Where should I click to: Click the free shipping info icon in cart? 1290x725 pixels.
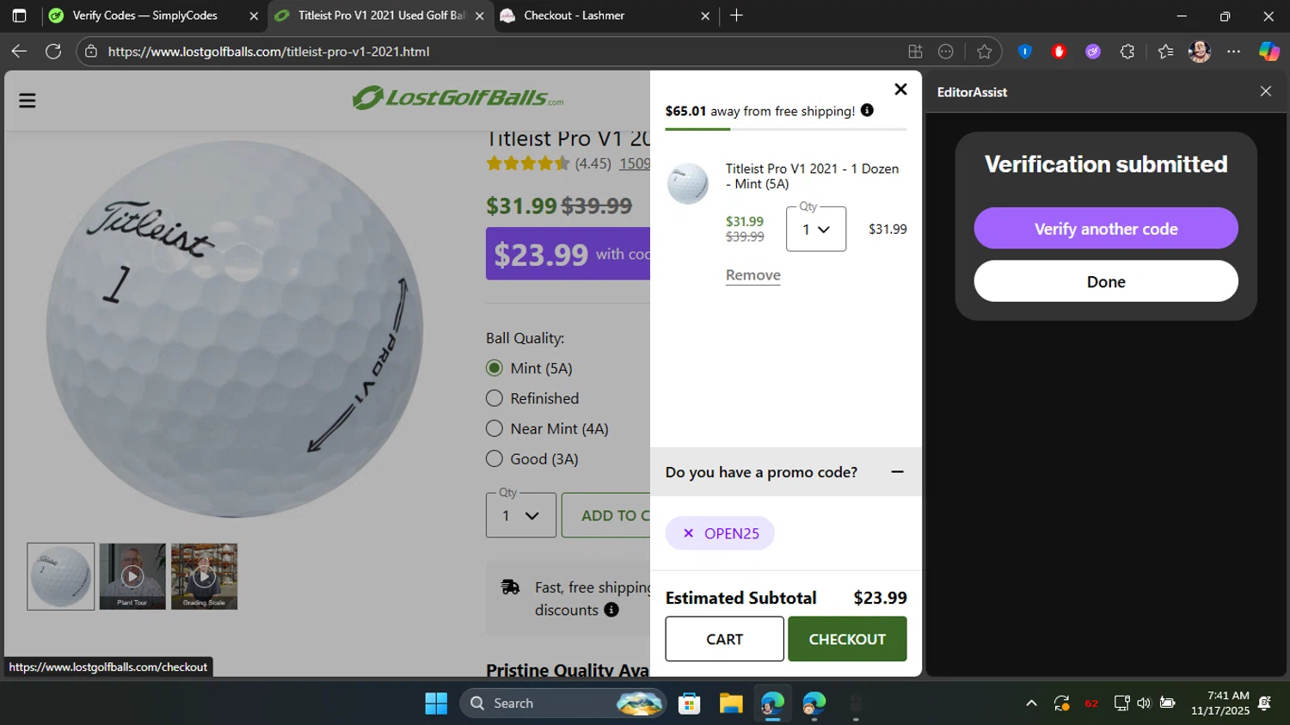pos(867,110)
